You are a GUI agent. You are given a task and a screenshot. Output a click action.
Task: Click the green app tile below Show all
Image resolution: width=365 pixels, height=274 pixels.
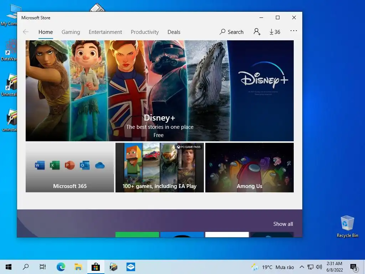pyautogui.click(x=137, y=234)
